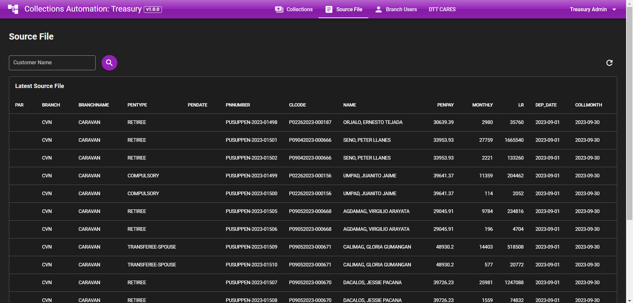Click the LR value 518508

515,247
